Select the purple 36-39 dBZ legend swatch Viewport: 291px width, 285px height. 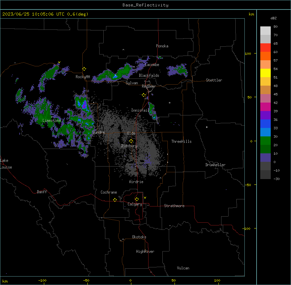coord(265,115)
